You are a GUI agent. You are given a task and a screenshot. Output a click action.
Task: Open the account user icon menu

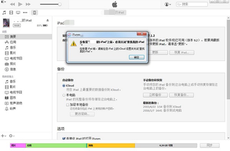(x=168, y=4)
